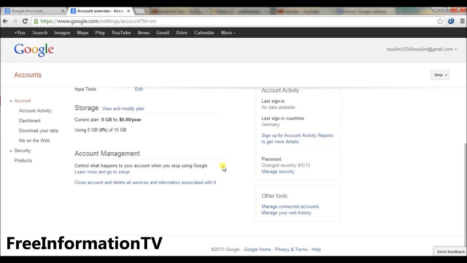The width and height of the screenshot is (467, 263).
Task: Expand the Security section arrow in sidebar
Action: coord(11,150)
